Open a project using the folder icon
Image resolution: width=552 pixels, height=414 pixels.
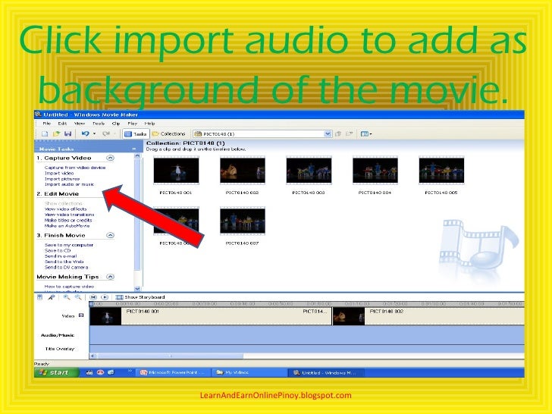[56, 133]
